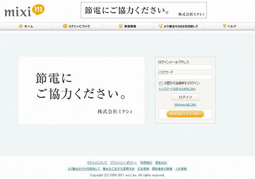Click the house icon beside ホーム
The image size is (255, 179).
21,26
